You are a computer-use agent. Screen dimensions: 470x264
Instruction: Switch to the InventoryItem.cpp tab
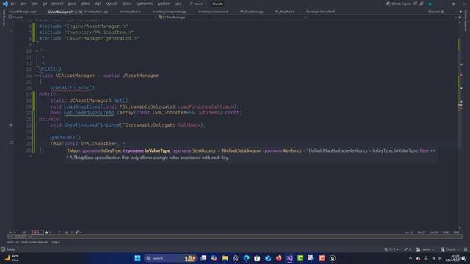pos(96,12)
